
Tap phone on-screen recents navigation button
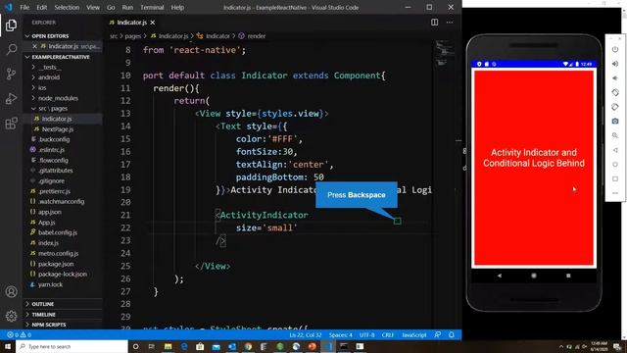[x=568, y=276]
